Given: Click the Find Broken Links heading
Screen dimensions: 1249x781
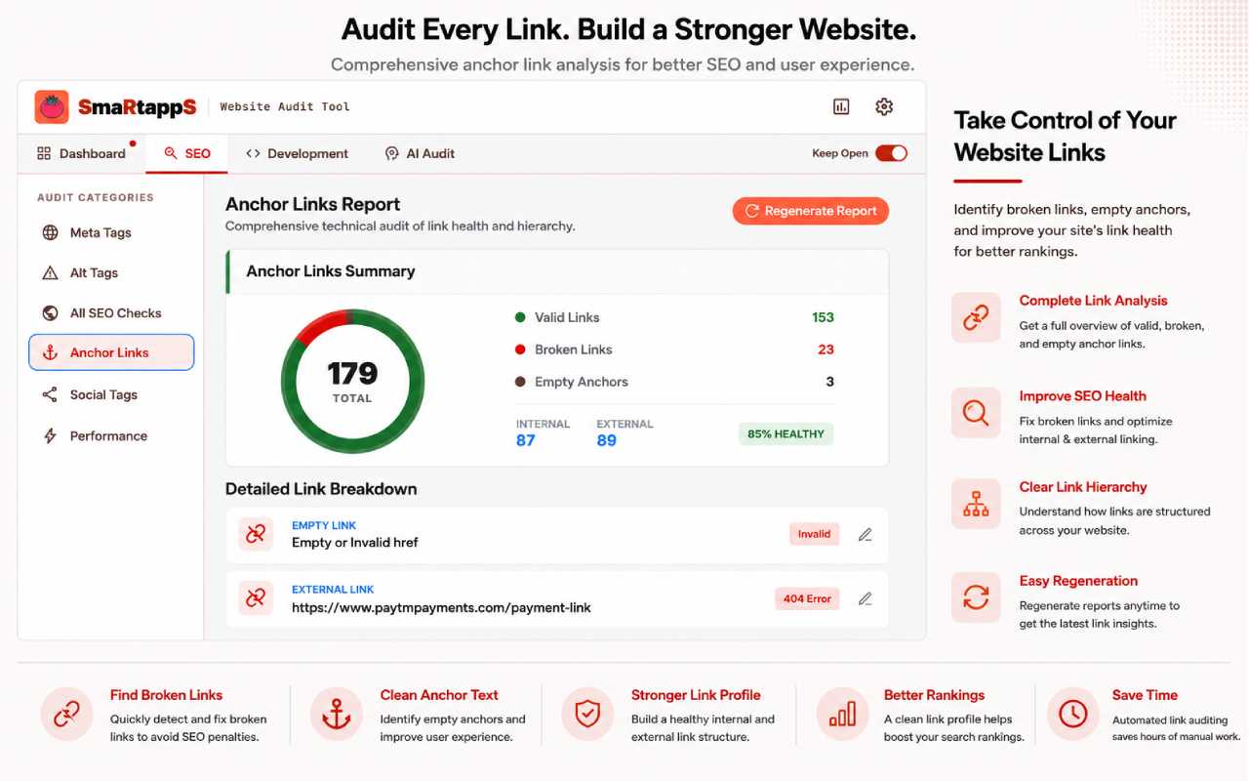Looking at the screenshot, I should pyautogui.click(x=166, y=695).
